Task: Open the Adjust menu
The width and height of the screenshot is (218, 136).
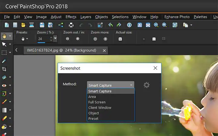Action: click(x=56, y=17)
